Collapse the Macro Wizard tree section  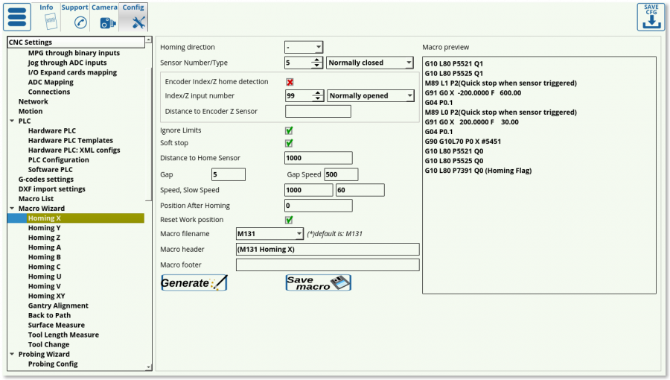pos(12,209)
